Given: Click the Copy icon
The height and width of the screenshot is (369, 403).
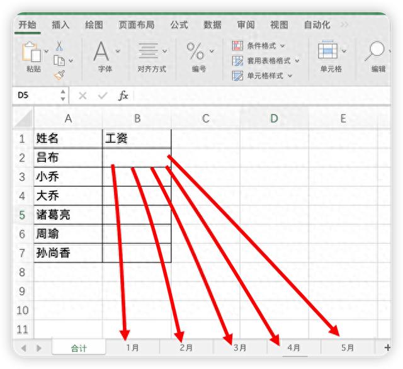Looking at the screenshot, I should (x=59, y=60).
